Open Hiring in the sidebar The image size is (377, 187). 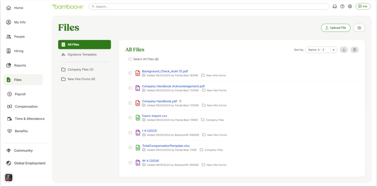pos(15,51)
